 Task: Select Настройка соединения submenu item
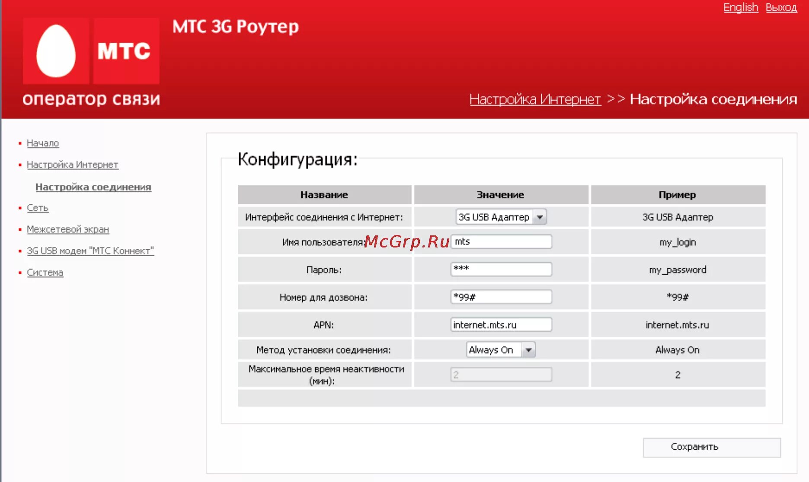pyautogui.click(x=93, y=187)
